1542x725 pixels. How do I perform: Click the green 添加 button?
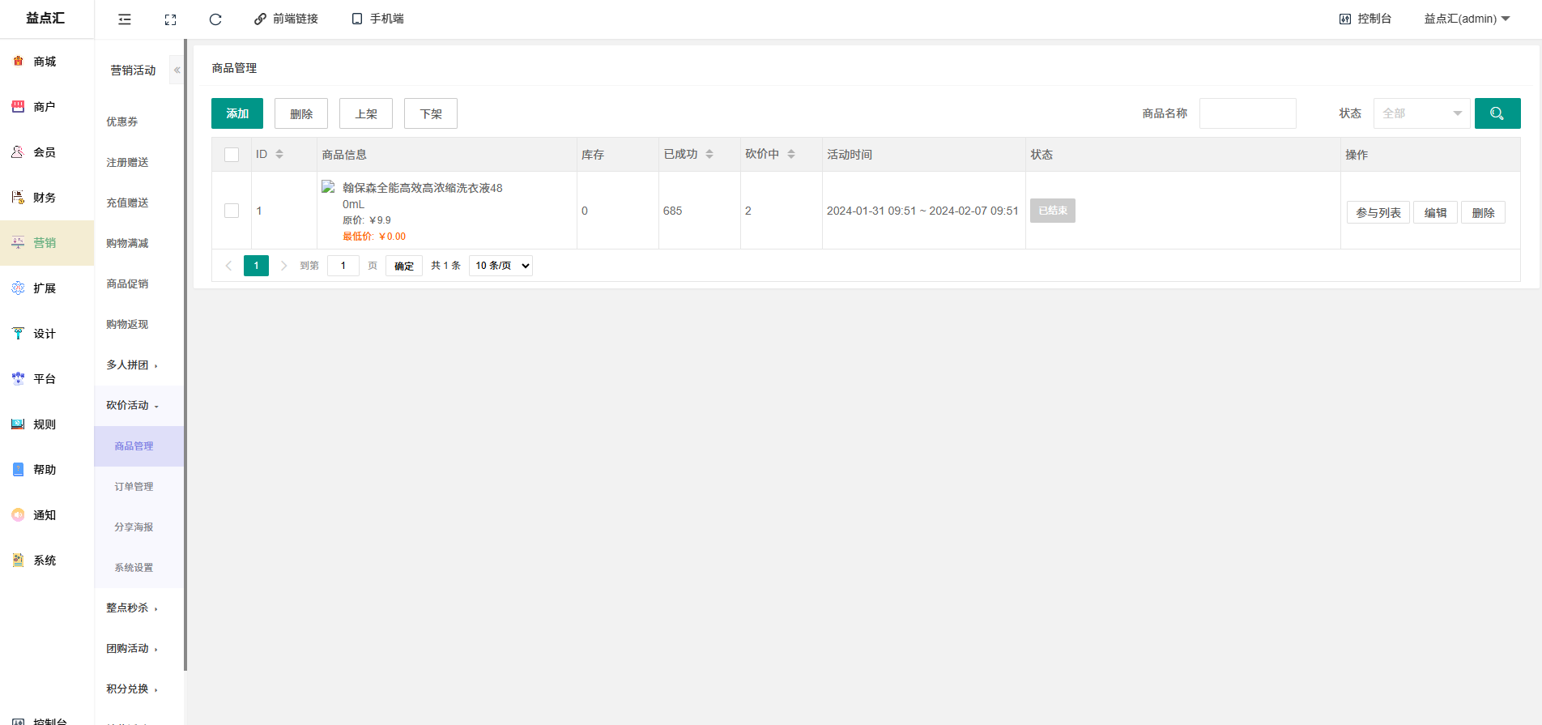pyautogui.click(x=237, y=113)
